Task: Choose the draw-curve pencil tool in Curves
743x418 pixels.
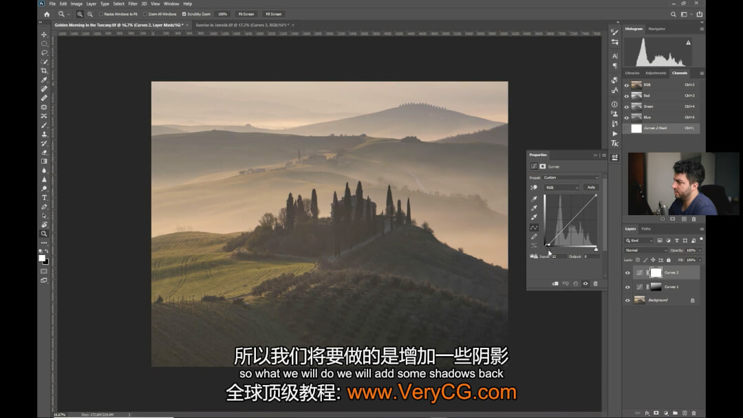Action: (534, 236)
